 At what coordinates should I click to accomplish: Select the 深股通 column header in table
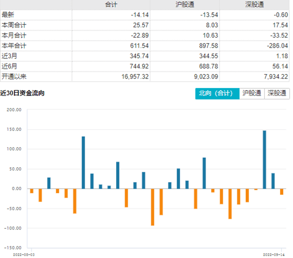[x=254, y=5]
